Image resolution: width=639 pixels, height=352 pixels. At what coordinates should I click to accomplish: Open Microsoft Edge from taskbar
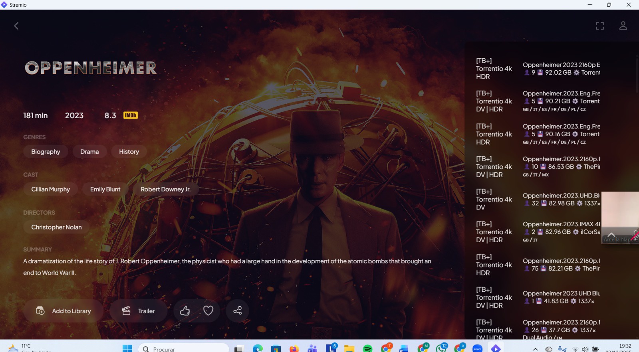[x=258, y=348]
